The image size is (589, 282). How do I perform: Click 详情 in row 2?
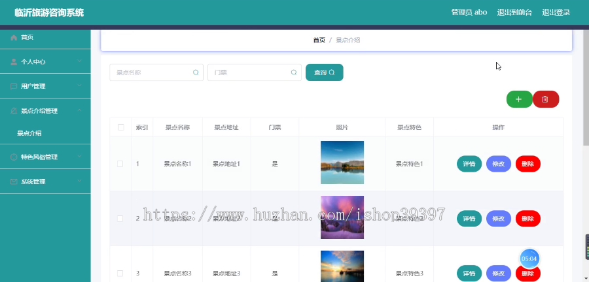click(x=469, y=218)
